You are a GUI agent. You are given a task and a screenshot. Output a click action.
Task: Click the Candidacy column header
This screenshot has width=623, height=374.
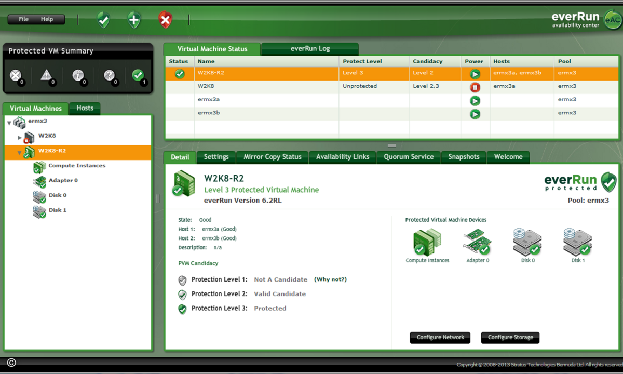pos(435,61)
